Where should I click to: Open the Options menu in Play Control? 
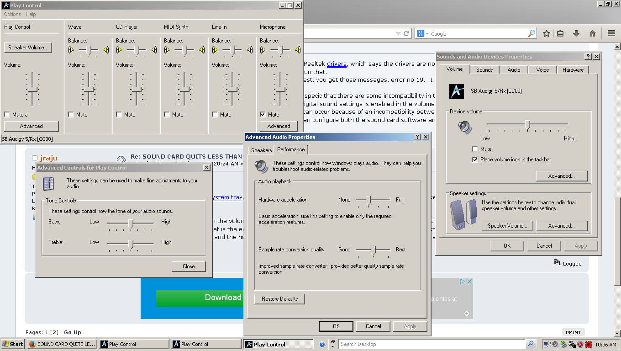click(12, 14)
